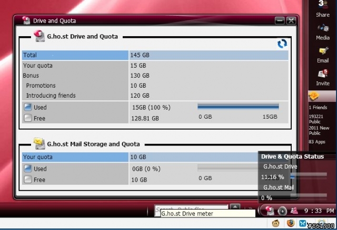This screenshot has width=337, height=230.
Task: Open the 193221 Public link
Action: click(316, 119)
